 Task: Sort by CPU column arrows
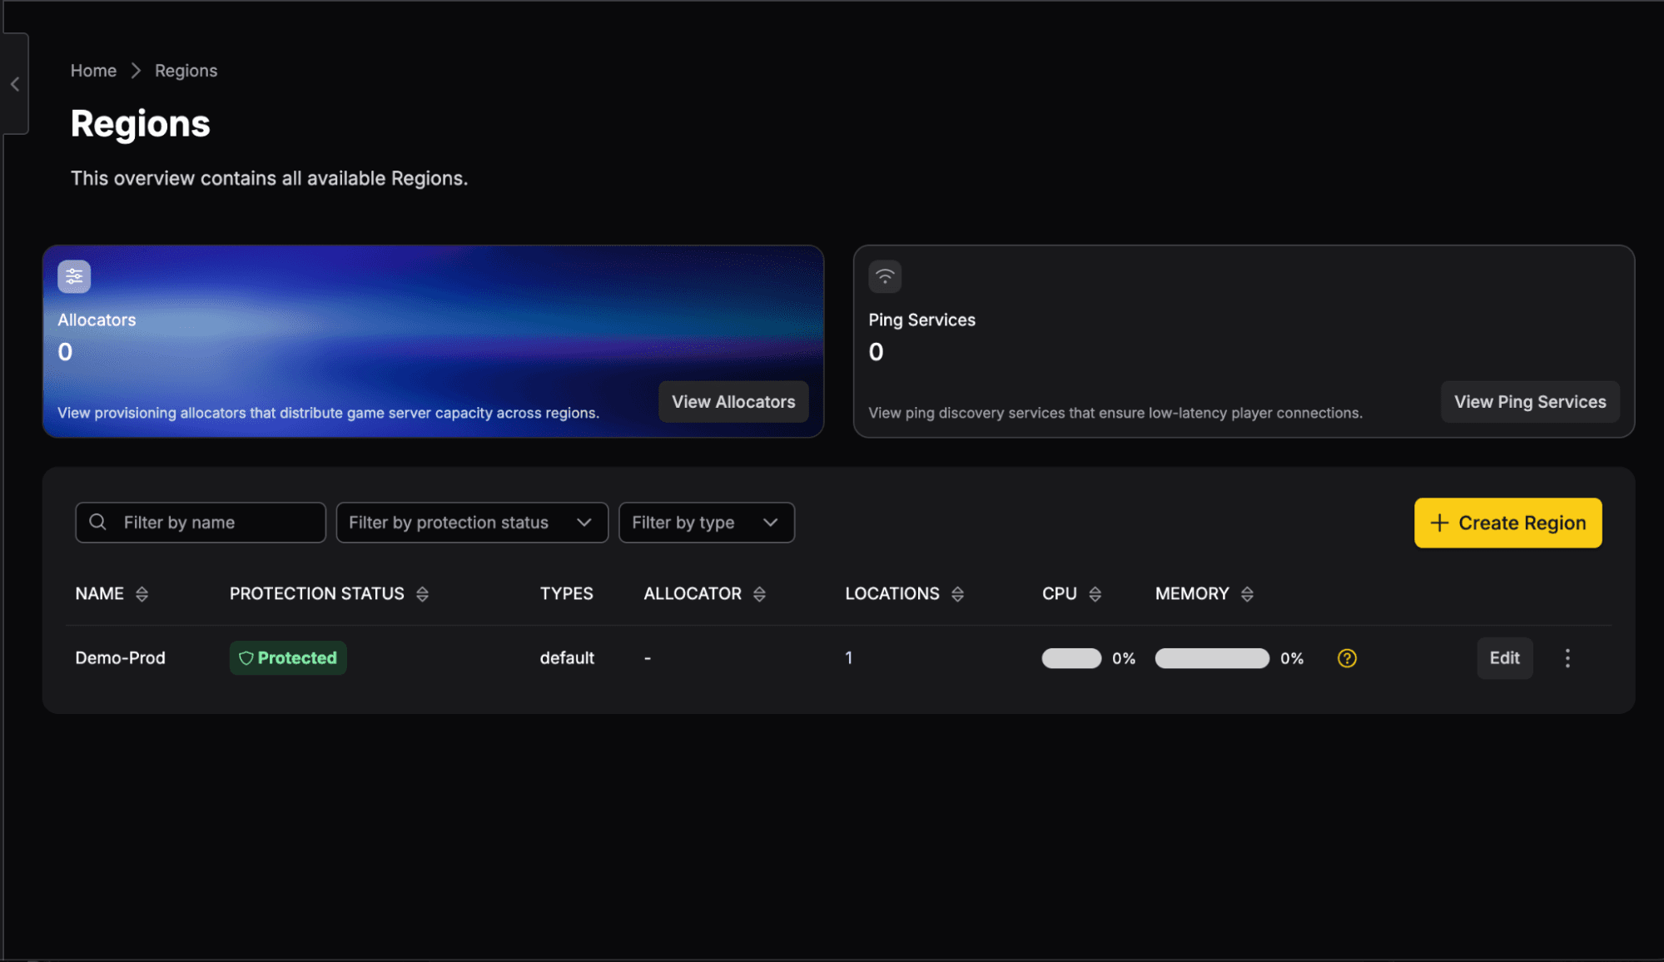(x=1095, y=594)
